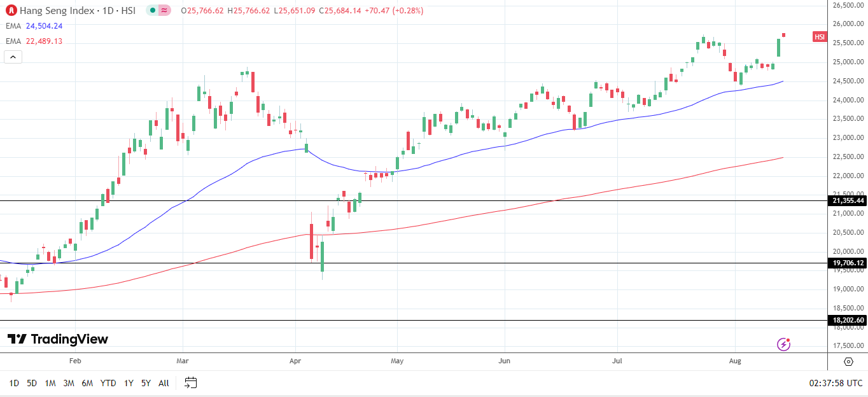Click the hexagon icon below the price scale
Image resolution: width=868 pixels, height=397 pixels.
coord(847,361)
